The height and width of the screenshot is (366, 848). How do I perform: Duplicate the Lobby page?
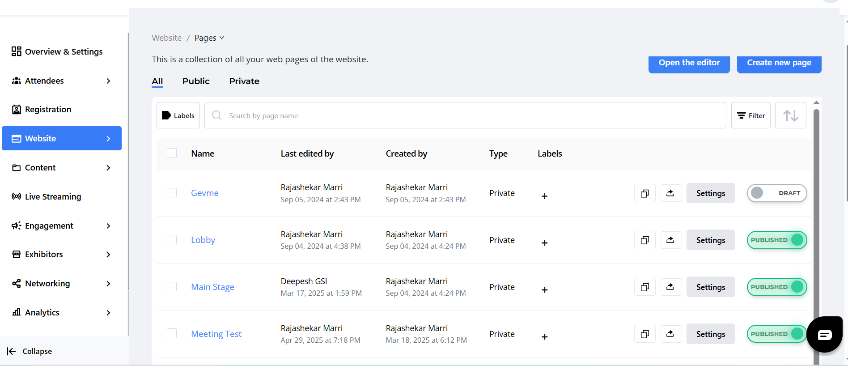[x=645, y=240]
